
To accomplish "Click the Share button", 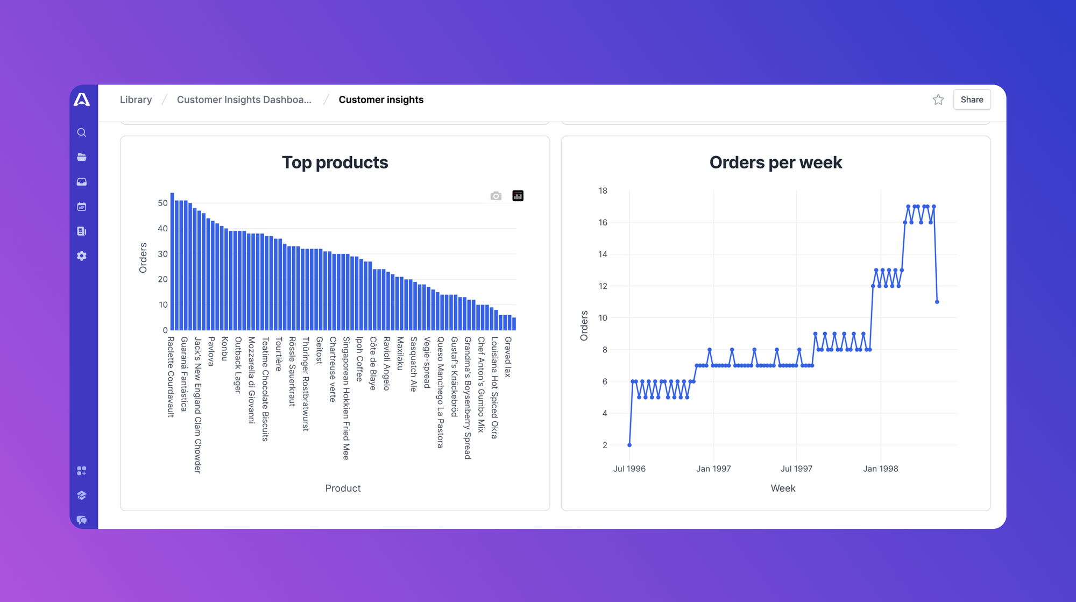I will pos(972,100).
